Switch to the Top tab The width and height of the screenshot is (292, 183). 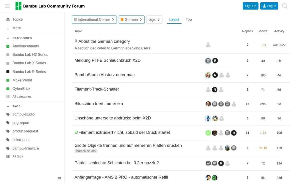(189, 20)
